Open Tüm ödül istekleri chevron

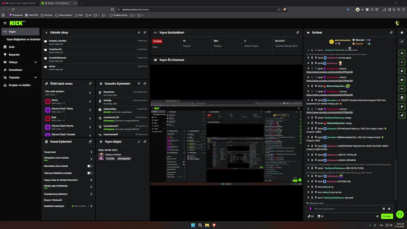[x=90, y=93]
